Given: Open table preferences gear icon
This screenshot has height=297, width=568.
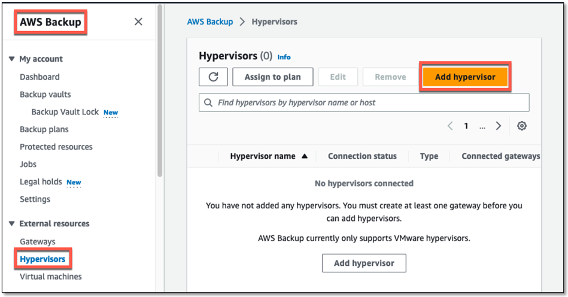Looking at the screenshot, I should coord(522,126).
